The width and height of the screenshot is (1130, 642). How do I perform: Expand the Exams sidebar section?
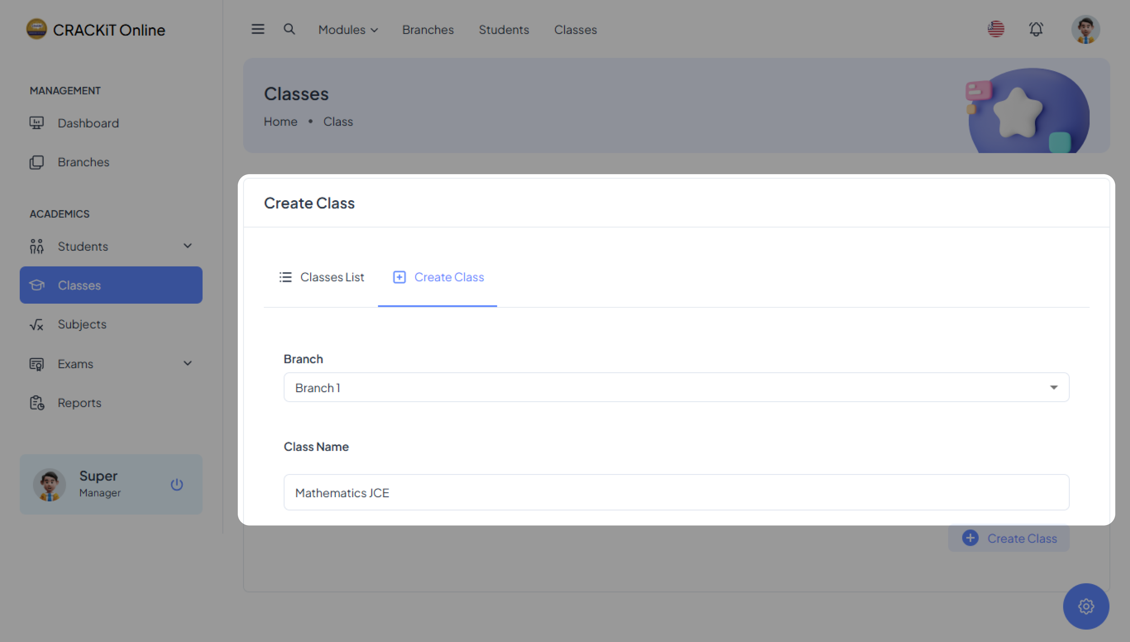pos(111,364)
